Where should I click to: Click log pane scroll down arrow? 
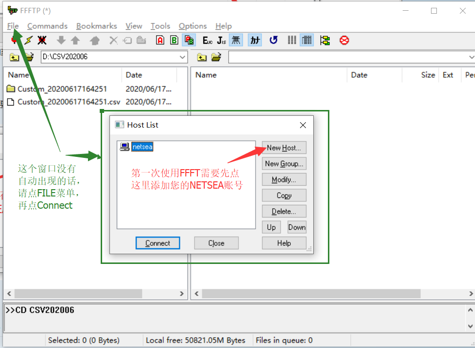tap(470, 326)
